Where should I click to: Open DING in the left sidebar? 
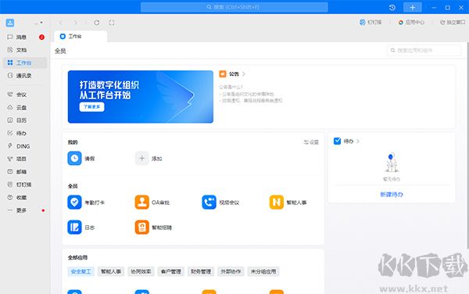pos(19,146)
